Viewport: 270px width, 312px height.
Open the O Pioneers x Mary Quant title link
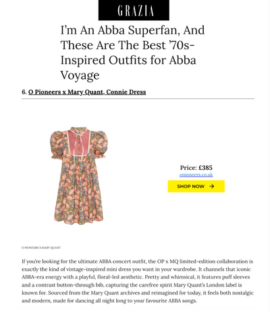pos(87,92)
